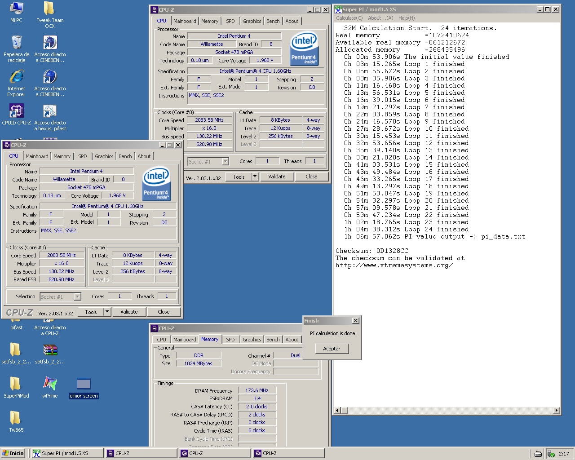Open Tools dropdown arrow in rear CPU-Z window
The height and width of the screenshot is (460, 575).
tap(255, 177)
